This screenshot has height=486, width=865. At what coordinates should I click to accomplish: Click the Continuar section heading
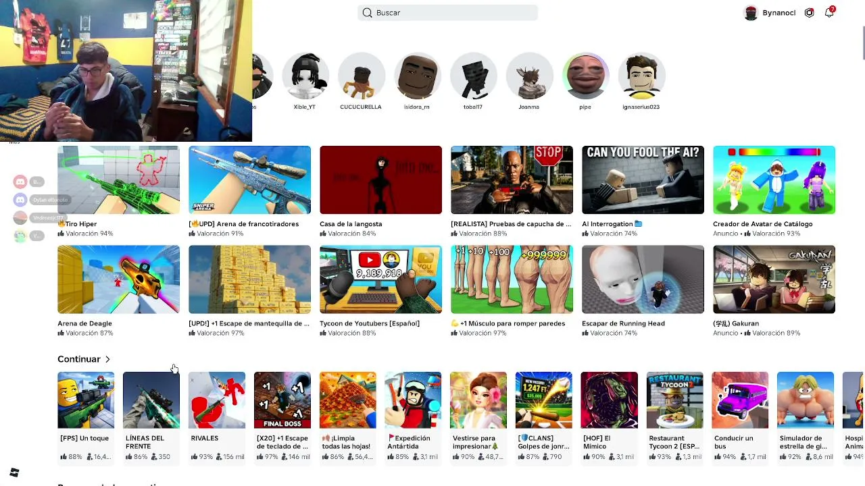pos(78,359)
